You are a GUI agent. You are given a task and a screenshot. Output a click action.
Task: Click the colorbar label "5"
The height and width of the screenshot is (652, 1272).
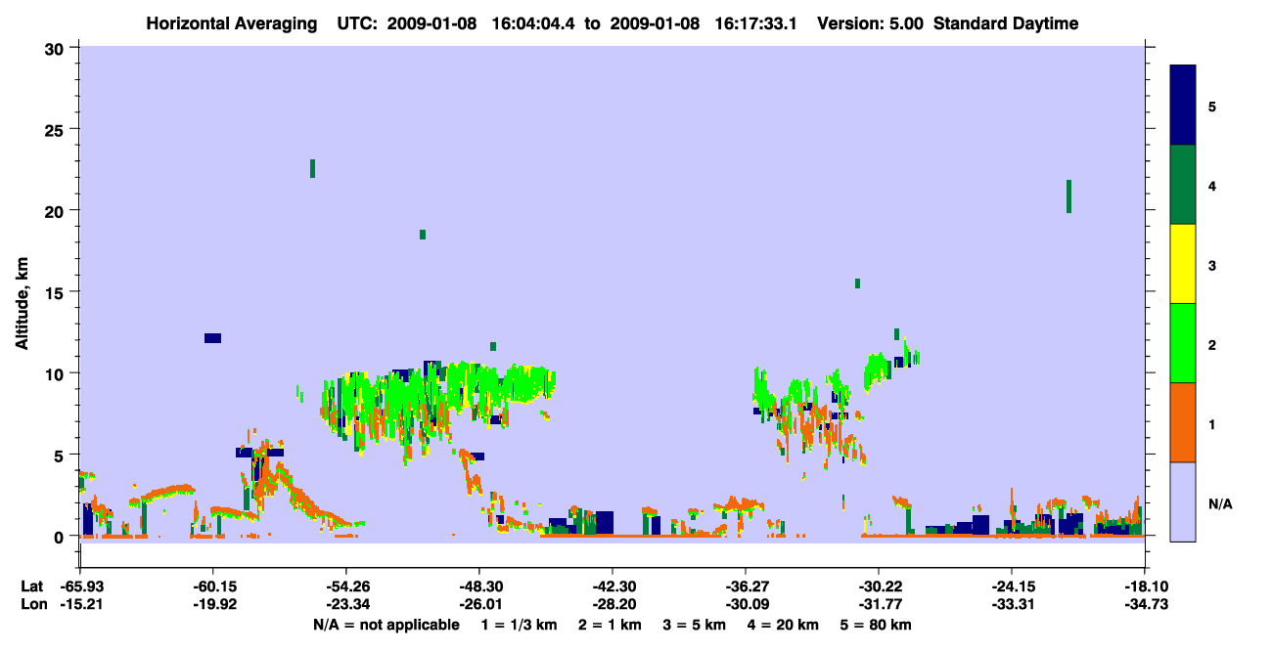pos(1212,106)
